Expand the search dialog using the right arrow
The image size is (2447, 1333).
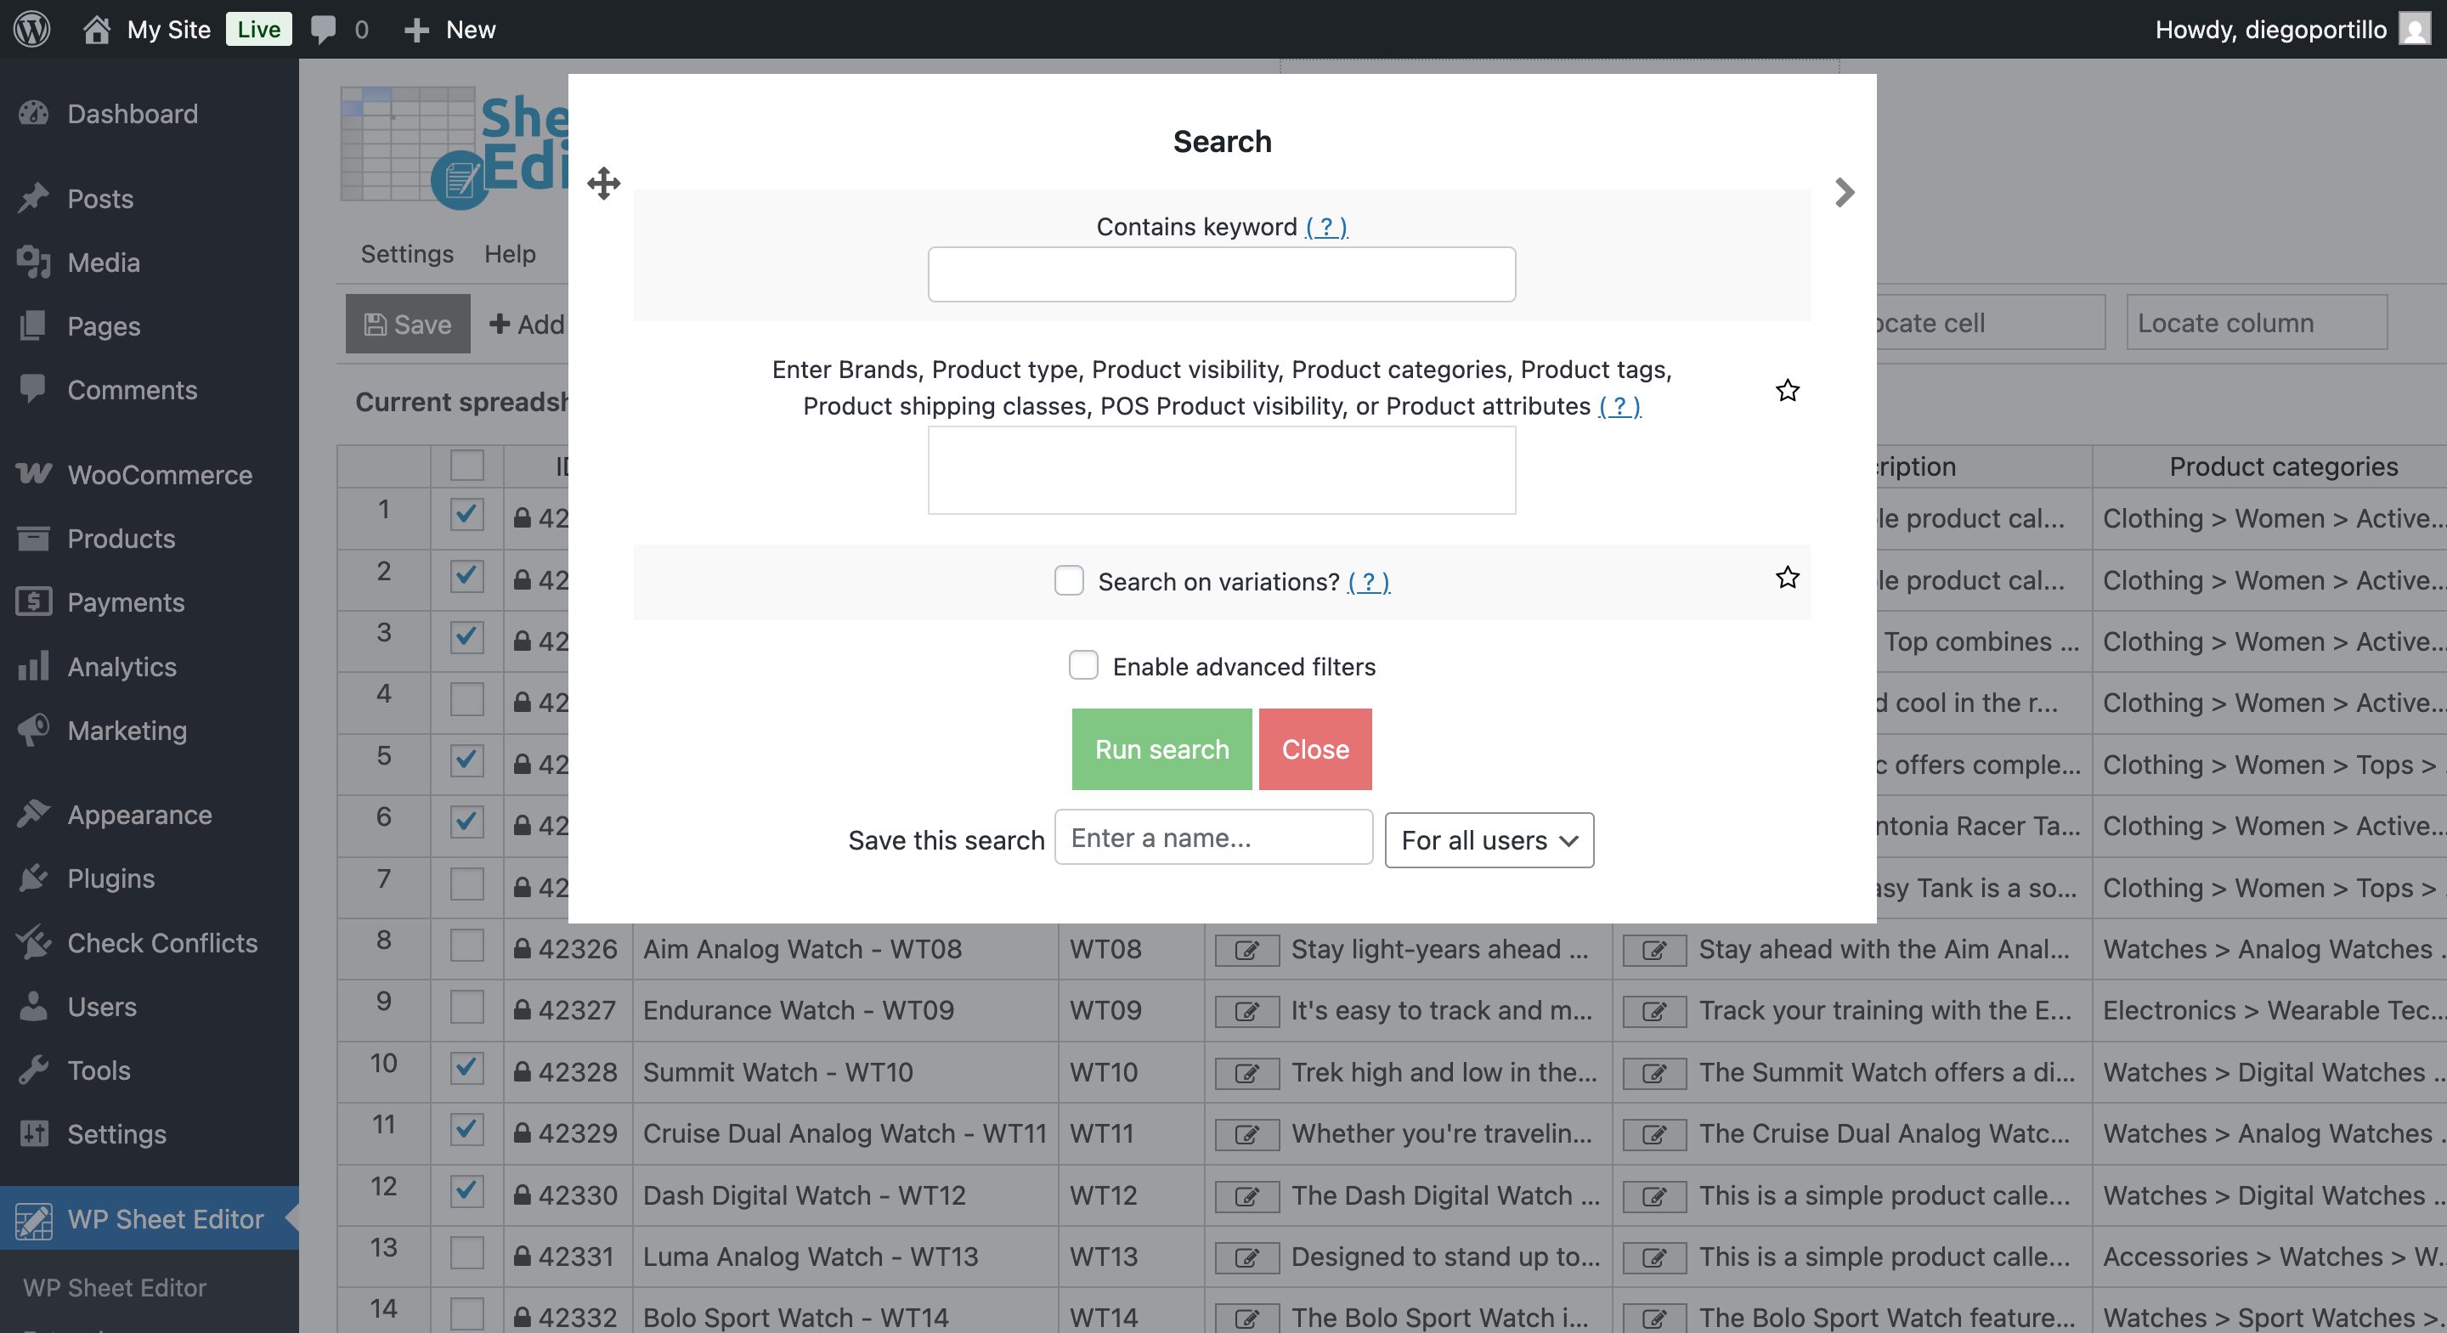(1844, 191)
